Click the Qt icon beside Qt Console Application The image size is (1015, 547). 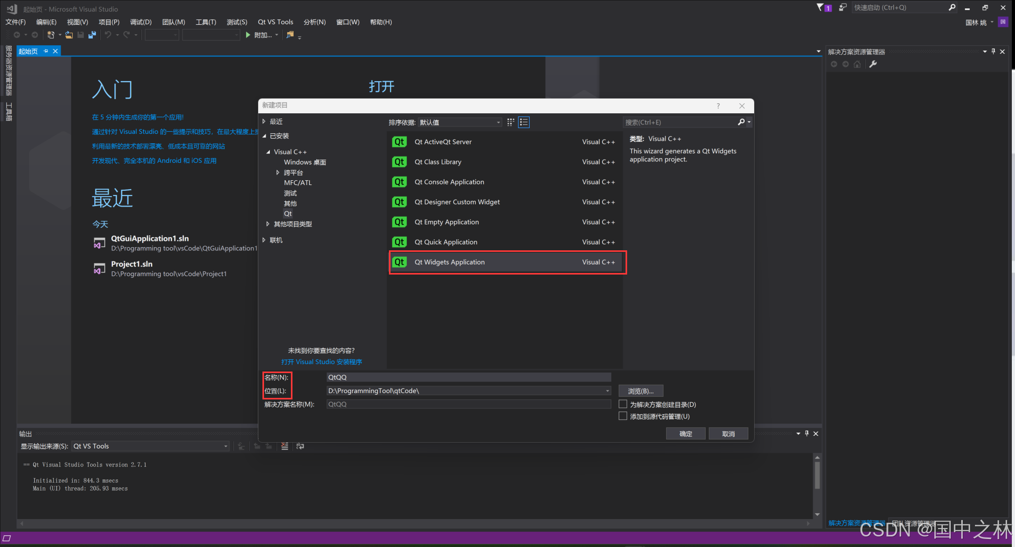tap(399, 182)
